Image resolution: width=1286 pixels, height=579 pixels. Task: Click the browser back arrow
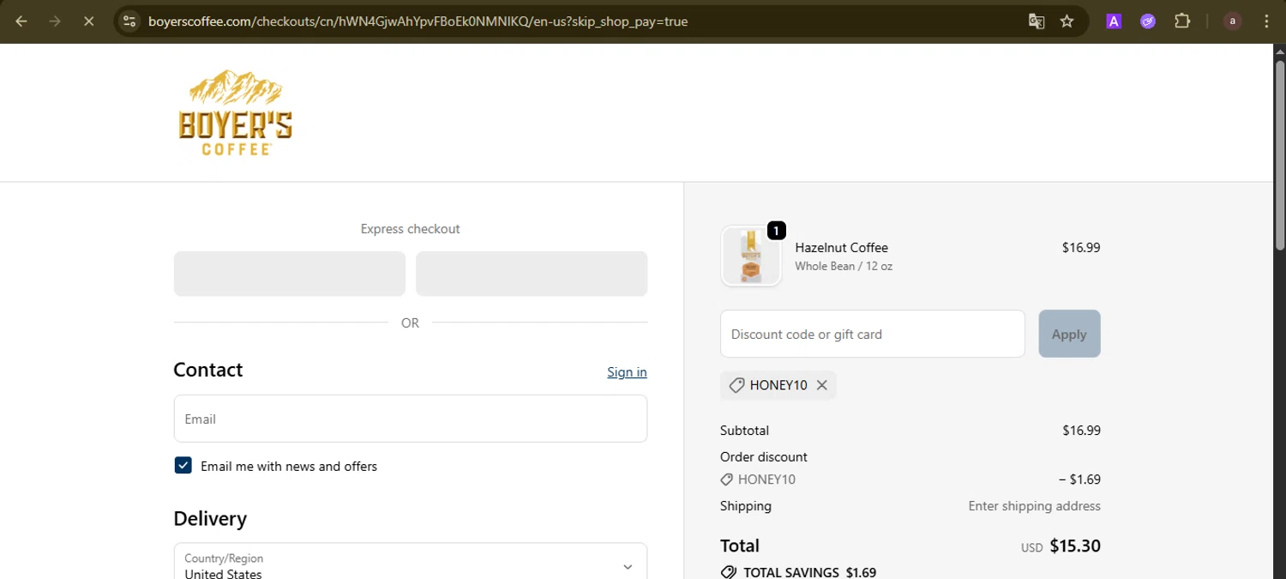click(21, 21)
